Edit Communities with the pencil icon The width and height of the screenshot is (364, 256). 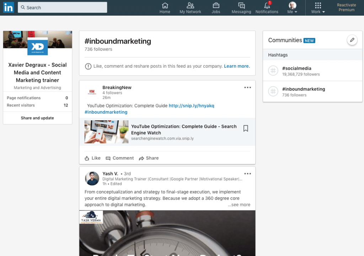tap(352, 40)
